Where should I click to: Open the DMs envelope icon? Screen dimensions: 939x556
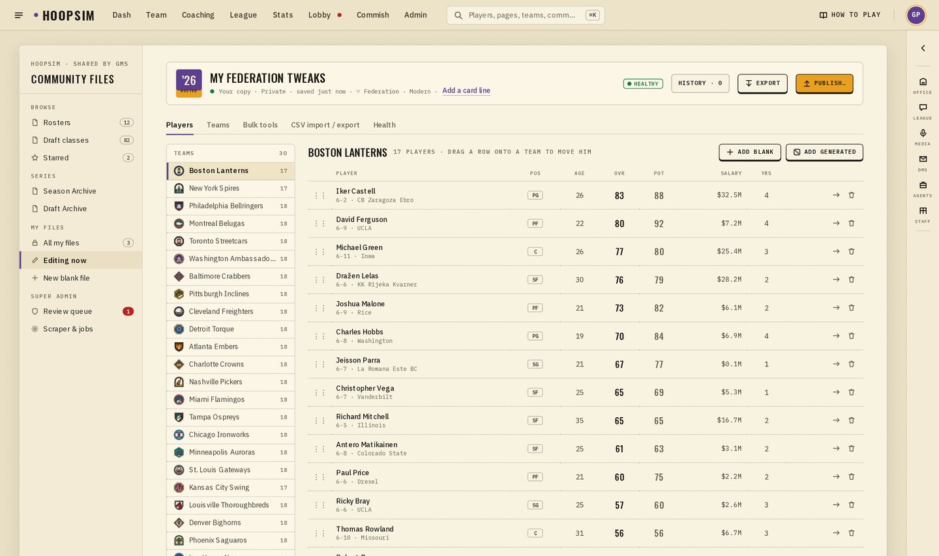coord(923,162)
